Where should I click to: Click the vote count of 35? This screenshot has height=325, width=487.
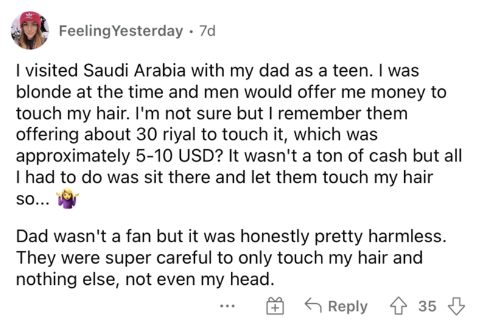pyautogui.click(x=428, y=306)
